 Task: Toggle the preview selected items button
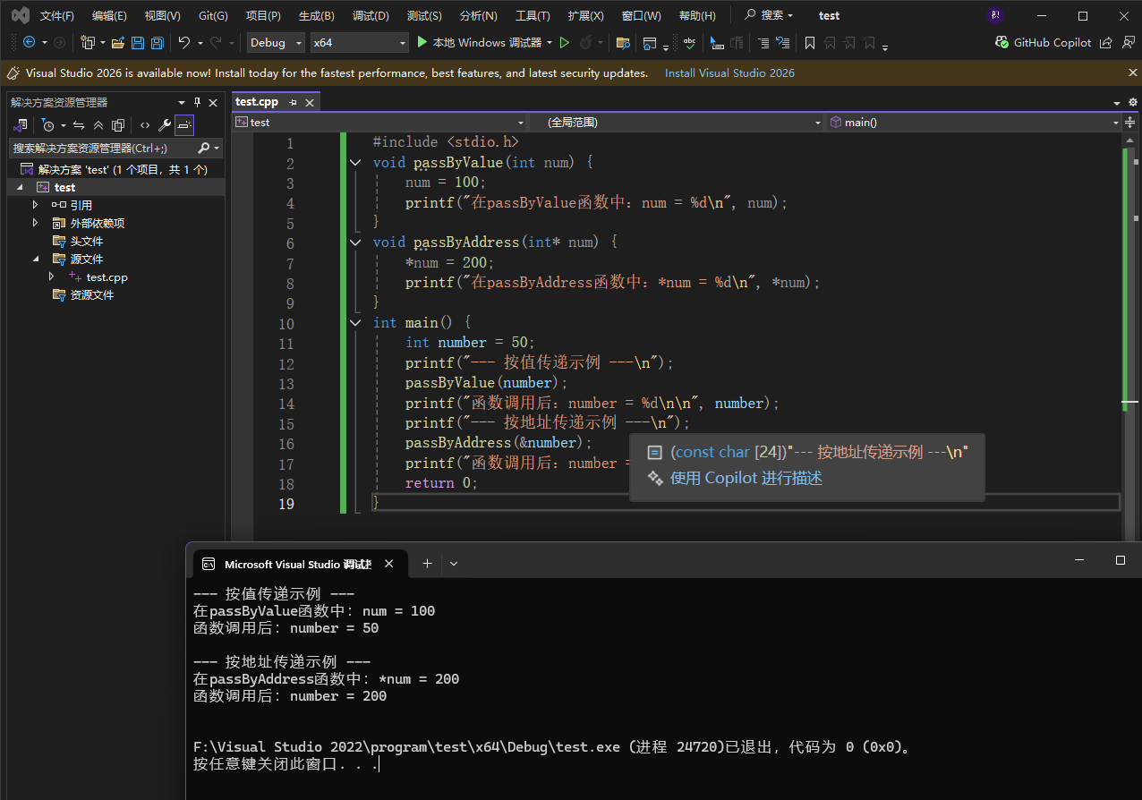(x=184, y=125)
